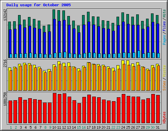Click the 2716 axis value label

coord(5,63)
